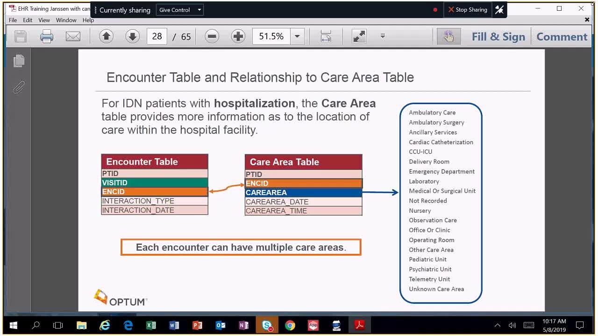Open the Edit menu
Image resolution: width=598 pixels, height=336 pixels.
[x=28, y=20]
